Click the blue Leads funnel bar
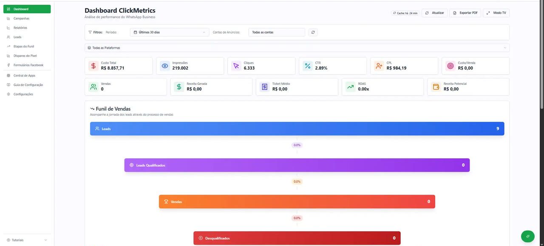The width and height of the screenshot is (544, 246). [297, 129]
